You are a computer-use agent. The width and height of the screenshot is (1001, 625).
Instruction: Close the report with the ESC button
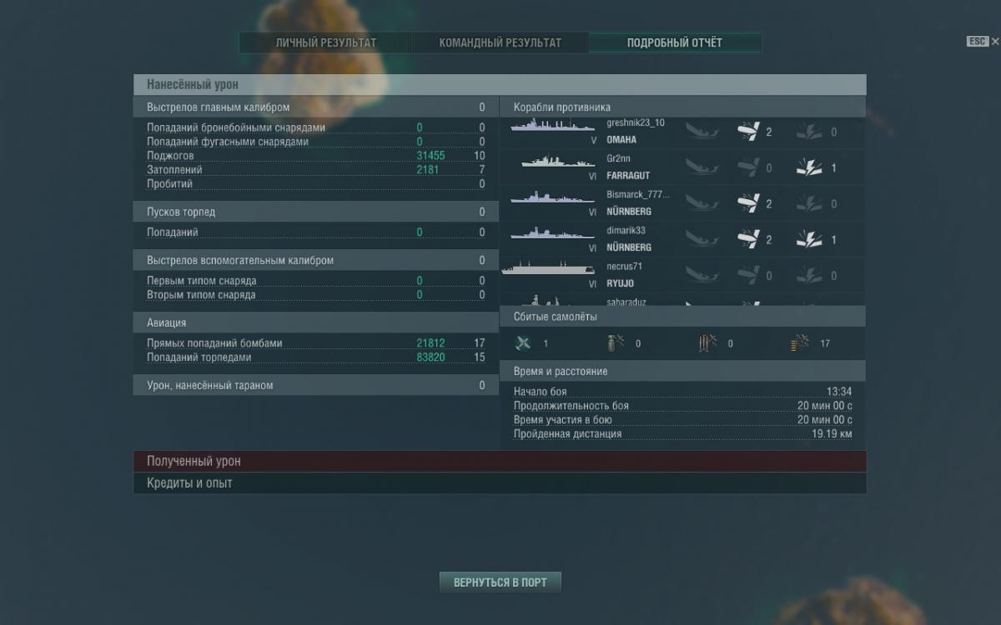tap(978, 42)
